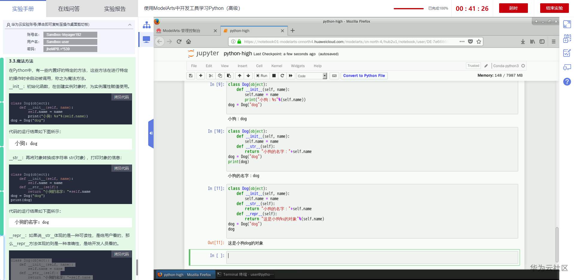Restart the kernel with circular arrow icon

point(282,76)
